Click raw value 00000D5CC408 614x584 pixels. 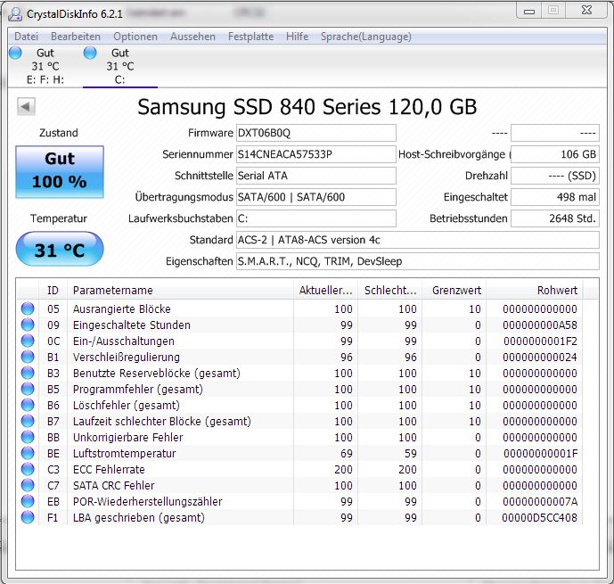[x=540, y=518]
